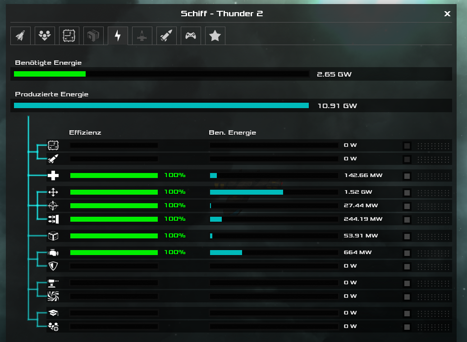Click the shield system icon
The image size is (467, 342).
tap(53, 266)
